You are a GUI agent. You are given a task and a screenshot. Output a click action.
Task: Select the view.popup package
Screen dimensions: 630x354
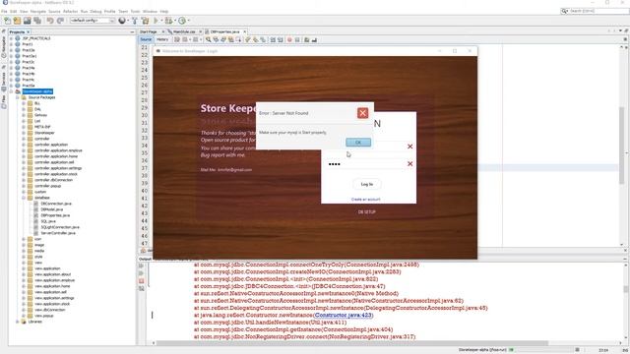pyautogui.click(x=43, y=316)
